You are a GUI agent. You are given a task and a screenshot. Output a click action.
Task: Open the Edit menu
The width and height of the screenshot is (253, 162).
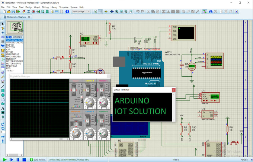pyautogui.click(x=9, y=7)
